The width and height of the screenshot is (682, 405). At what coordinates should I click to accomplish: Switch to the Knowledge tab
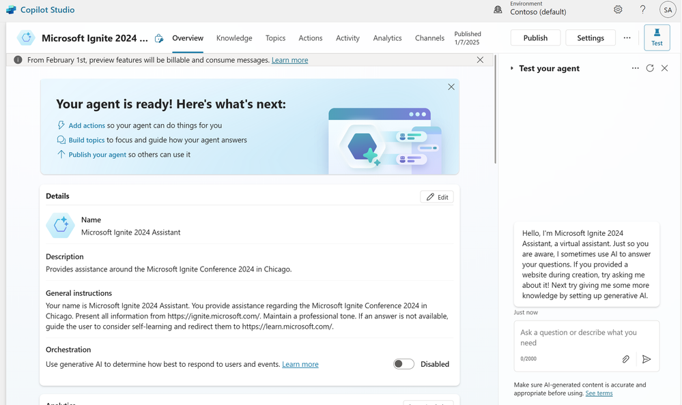(234, 38)
